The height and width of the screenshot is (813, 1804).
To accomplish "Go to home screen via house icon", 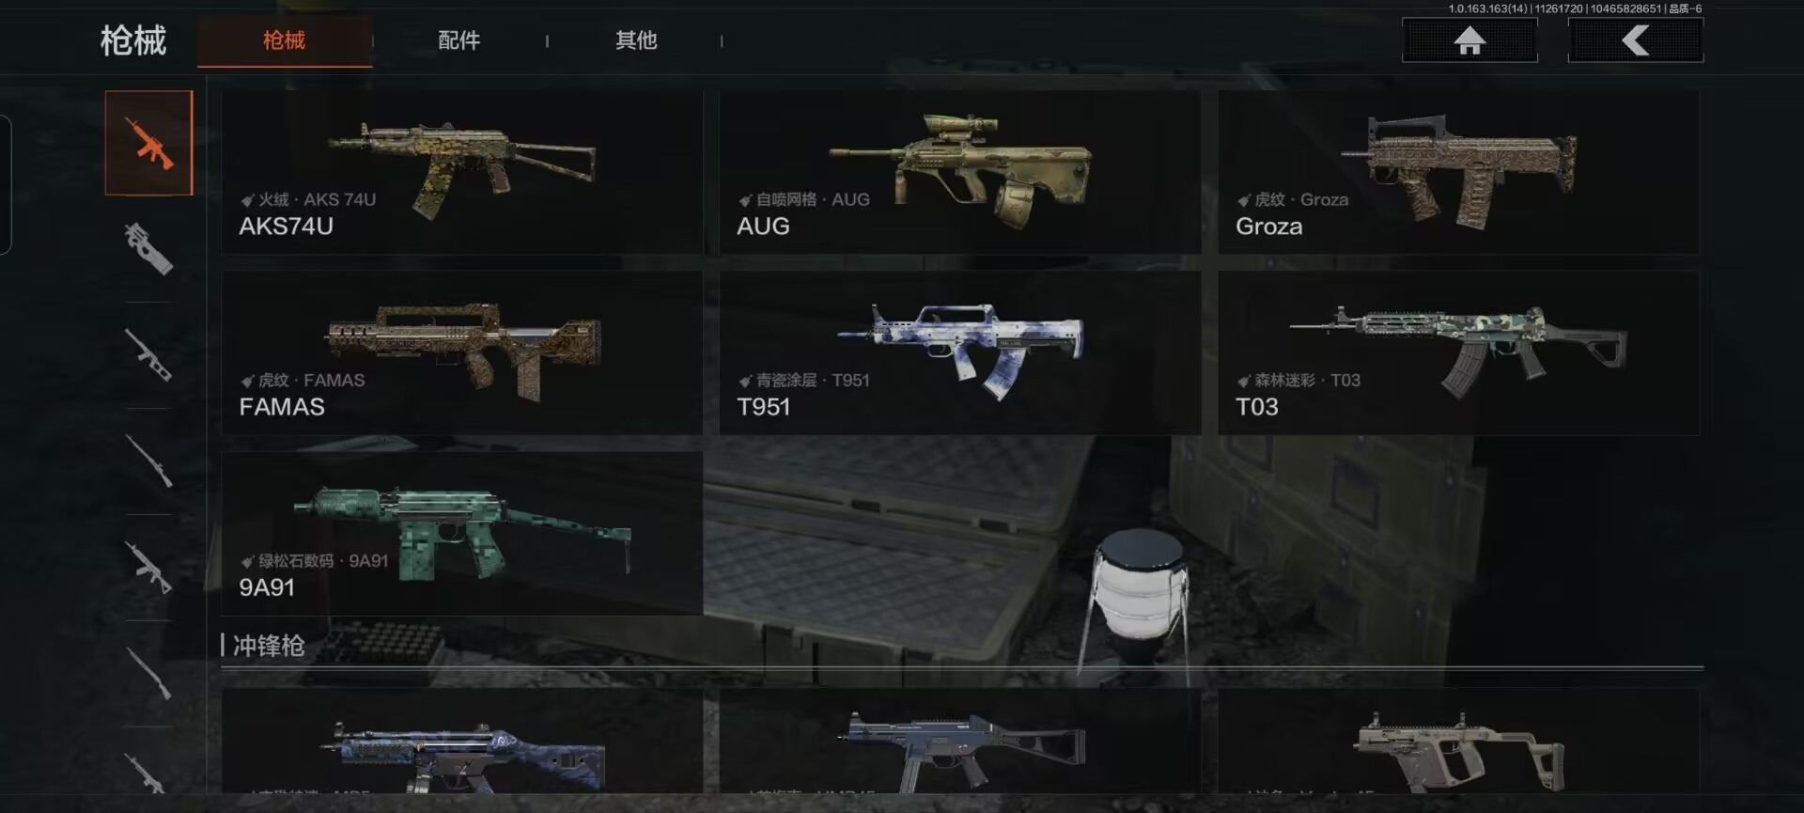I will [x=1470, y=40].
